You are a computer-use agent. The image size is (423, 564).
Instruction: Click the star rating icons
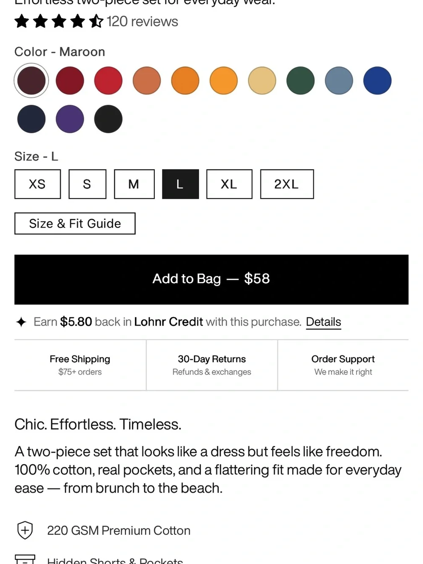[x=59, y=21]
